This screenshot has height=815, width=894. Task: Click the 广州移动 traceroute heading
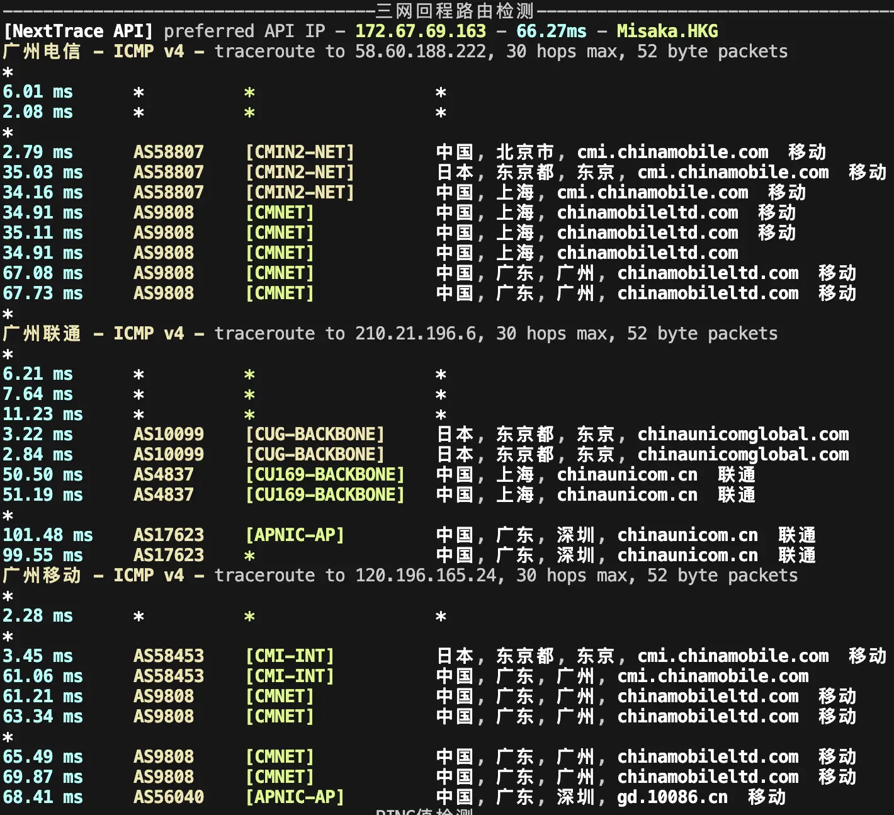[x=400, y=575]
